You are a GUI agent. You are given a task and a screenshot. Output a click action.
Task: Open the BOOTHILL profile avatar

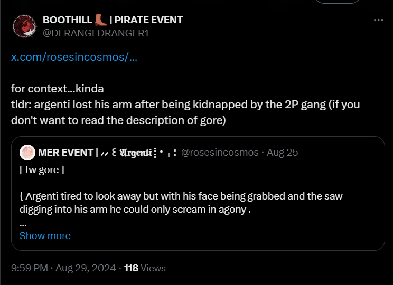click(x=24, y=26)
